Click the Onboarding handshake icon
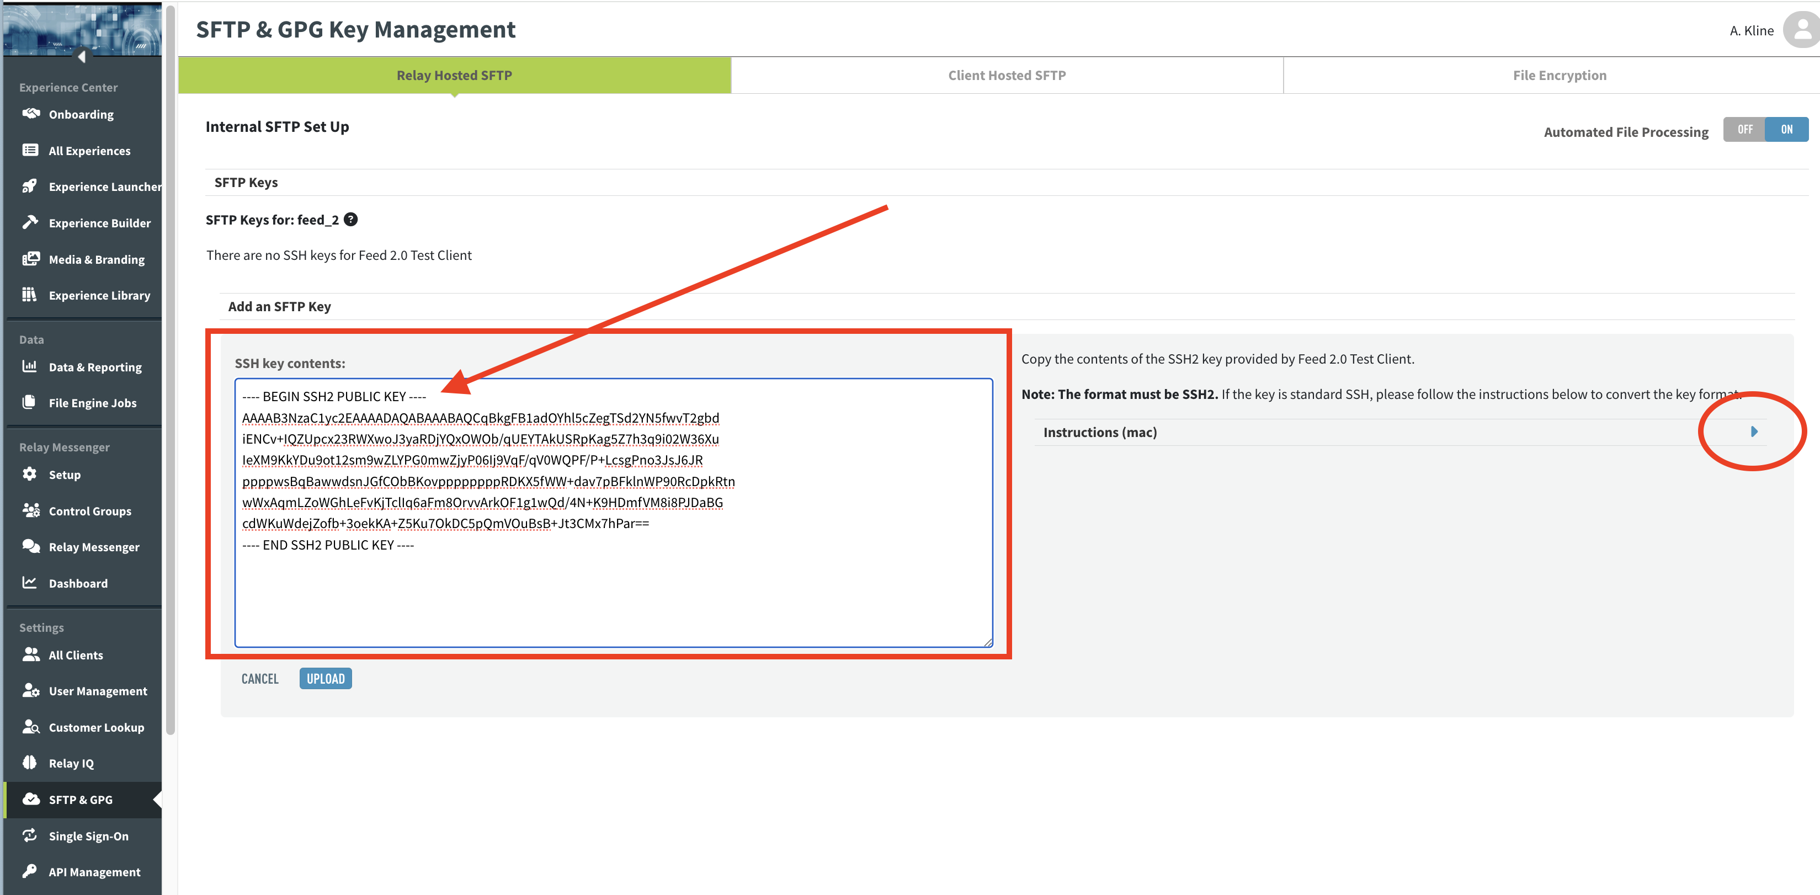The height and width of the screenshot is (895, 1820). [x=30, y=114]
